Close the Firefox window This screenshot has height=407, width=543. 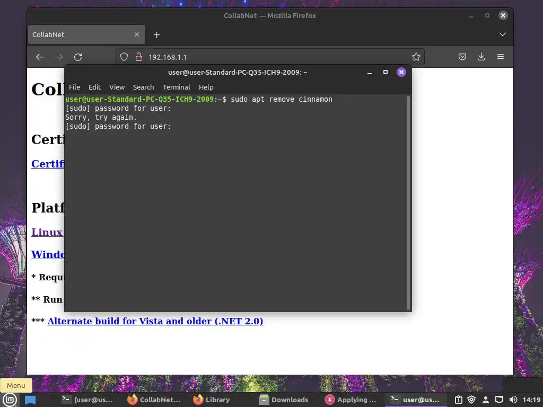(x=503, y=15)
